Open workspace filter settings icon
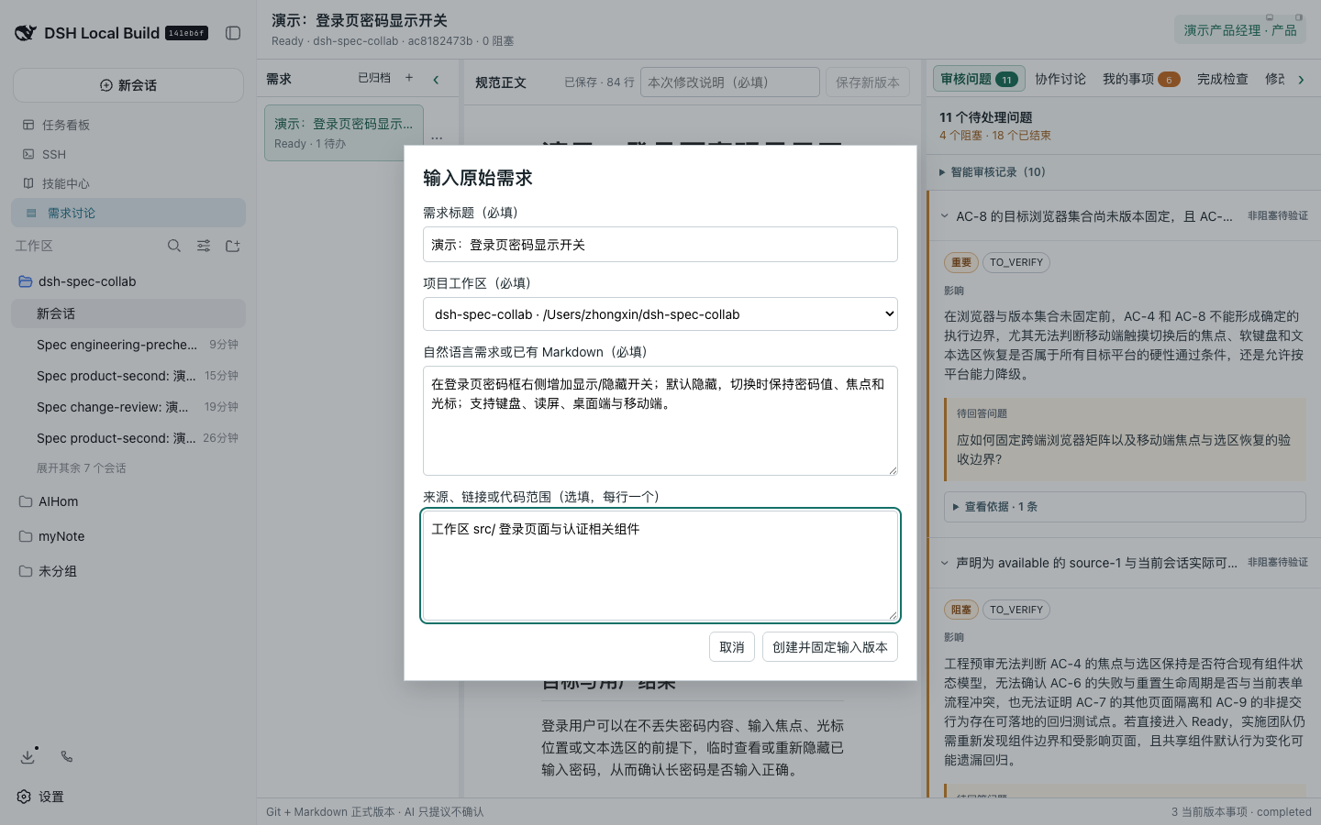 [204, 246]
